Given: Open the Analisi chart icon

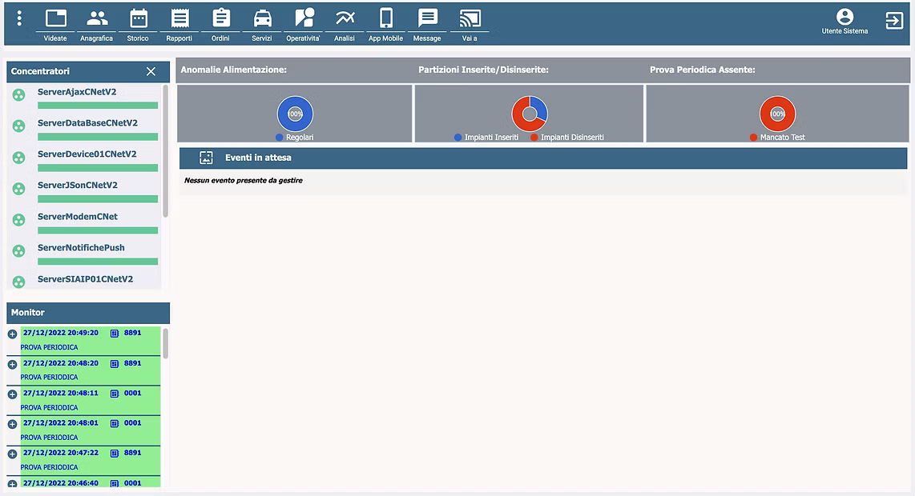Looking at the screenshot, I should click(x=345, y=19).
